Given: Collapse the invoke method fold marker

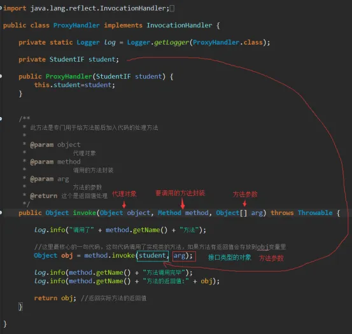Looking at the screenshot, I should [1, 212].
